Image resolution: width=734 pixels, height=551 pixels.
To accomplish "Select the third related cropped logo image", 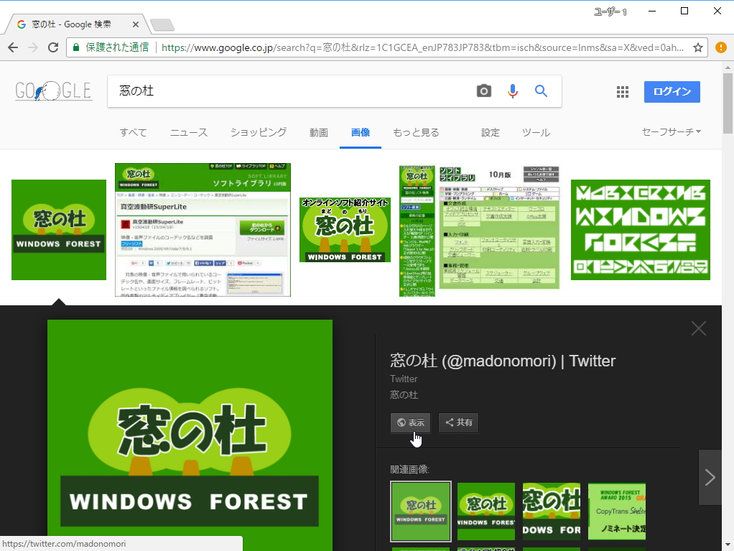I will (x=552, y=511).
